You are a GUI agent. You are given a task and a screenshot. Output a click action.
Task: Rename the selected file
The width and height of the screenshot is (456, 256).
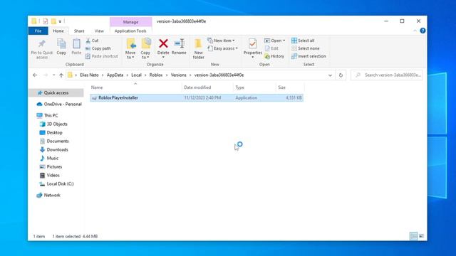(x=179, y=47)
